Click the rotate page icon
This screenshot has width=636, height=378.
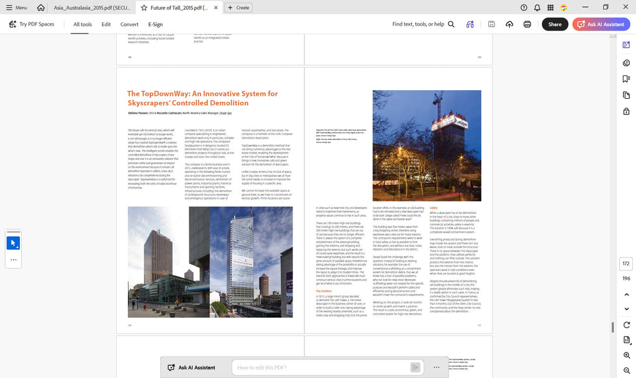tap(627, 325)
